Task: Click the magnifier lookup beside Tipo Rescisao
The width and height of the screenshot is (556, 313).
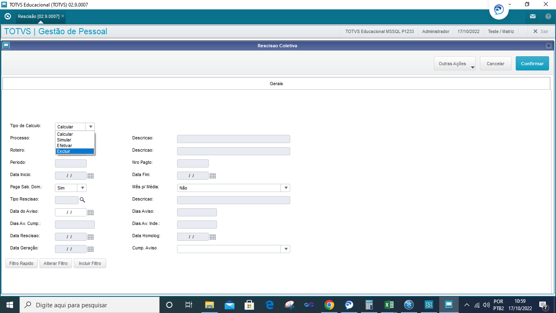Action: point(82,200)
